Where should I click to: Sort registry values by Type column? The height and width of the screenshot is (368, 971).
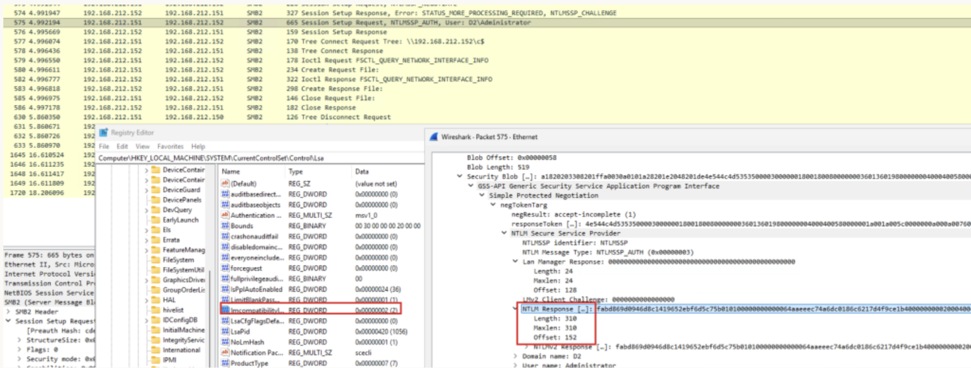coord(295,171)
